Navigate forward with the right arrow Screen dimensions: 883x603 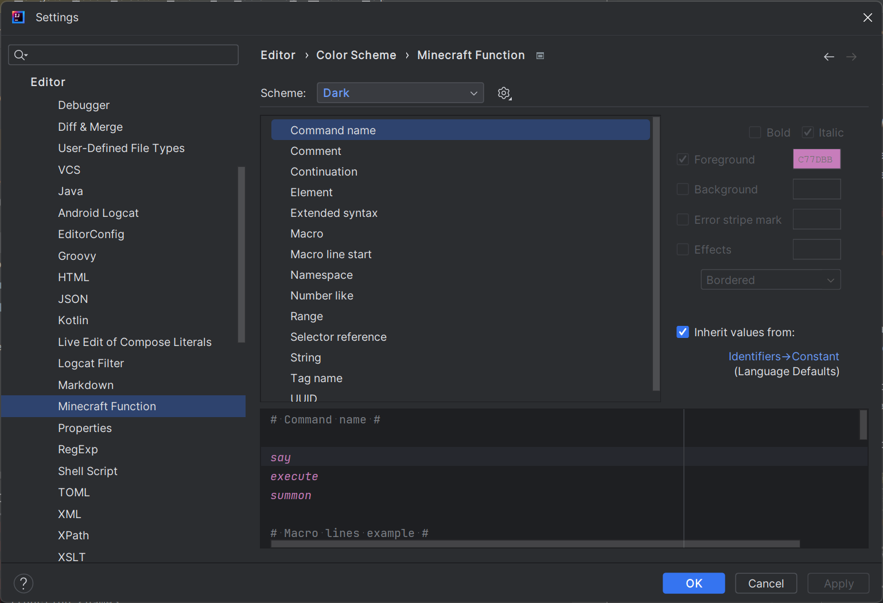(851, 56)
